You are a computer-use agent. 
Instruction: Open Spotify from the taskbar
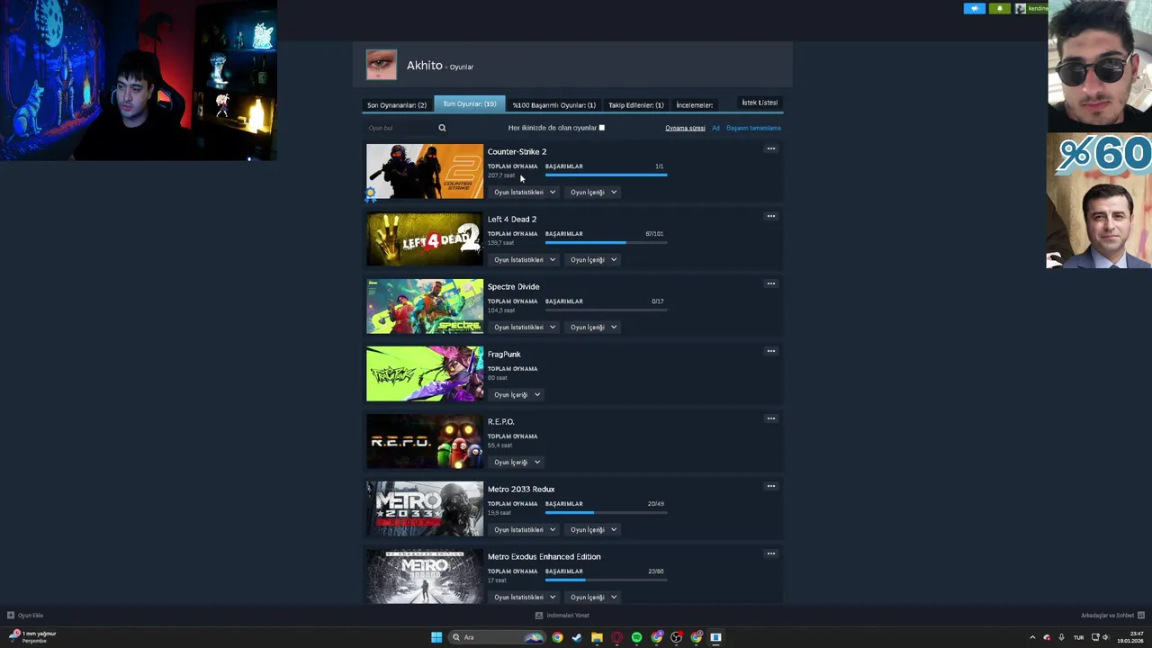click(636, 637)
